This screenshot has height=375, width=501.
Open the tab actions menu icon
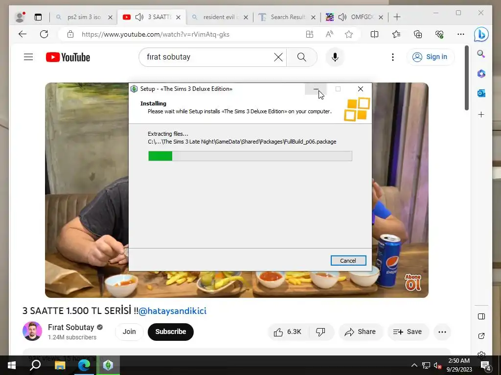(x=38, y=17)
